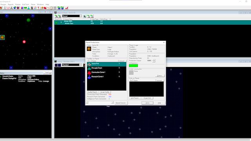
Task: Click the dark red planet toolbar icon
Action: click(18, 8)
